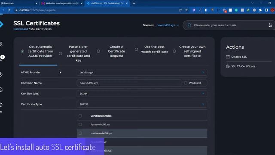Select Get automatic certificate from ACME Provider radio

click(x=22, y=51)
